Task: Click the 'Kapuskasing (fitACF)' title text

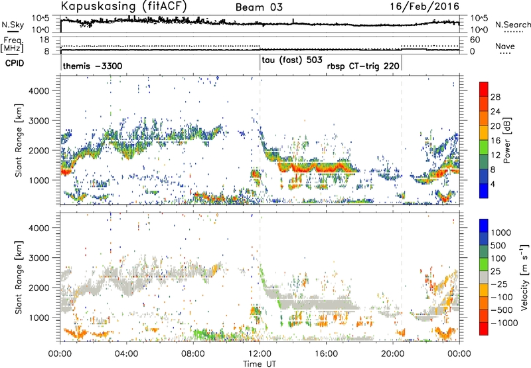Action: pos(123,7)
